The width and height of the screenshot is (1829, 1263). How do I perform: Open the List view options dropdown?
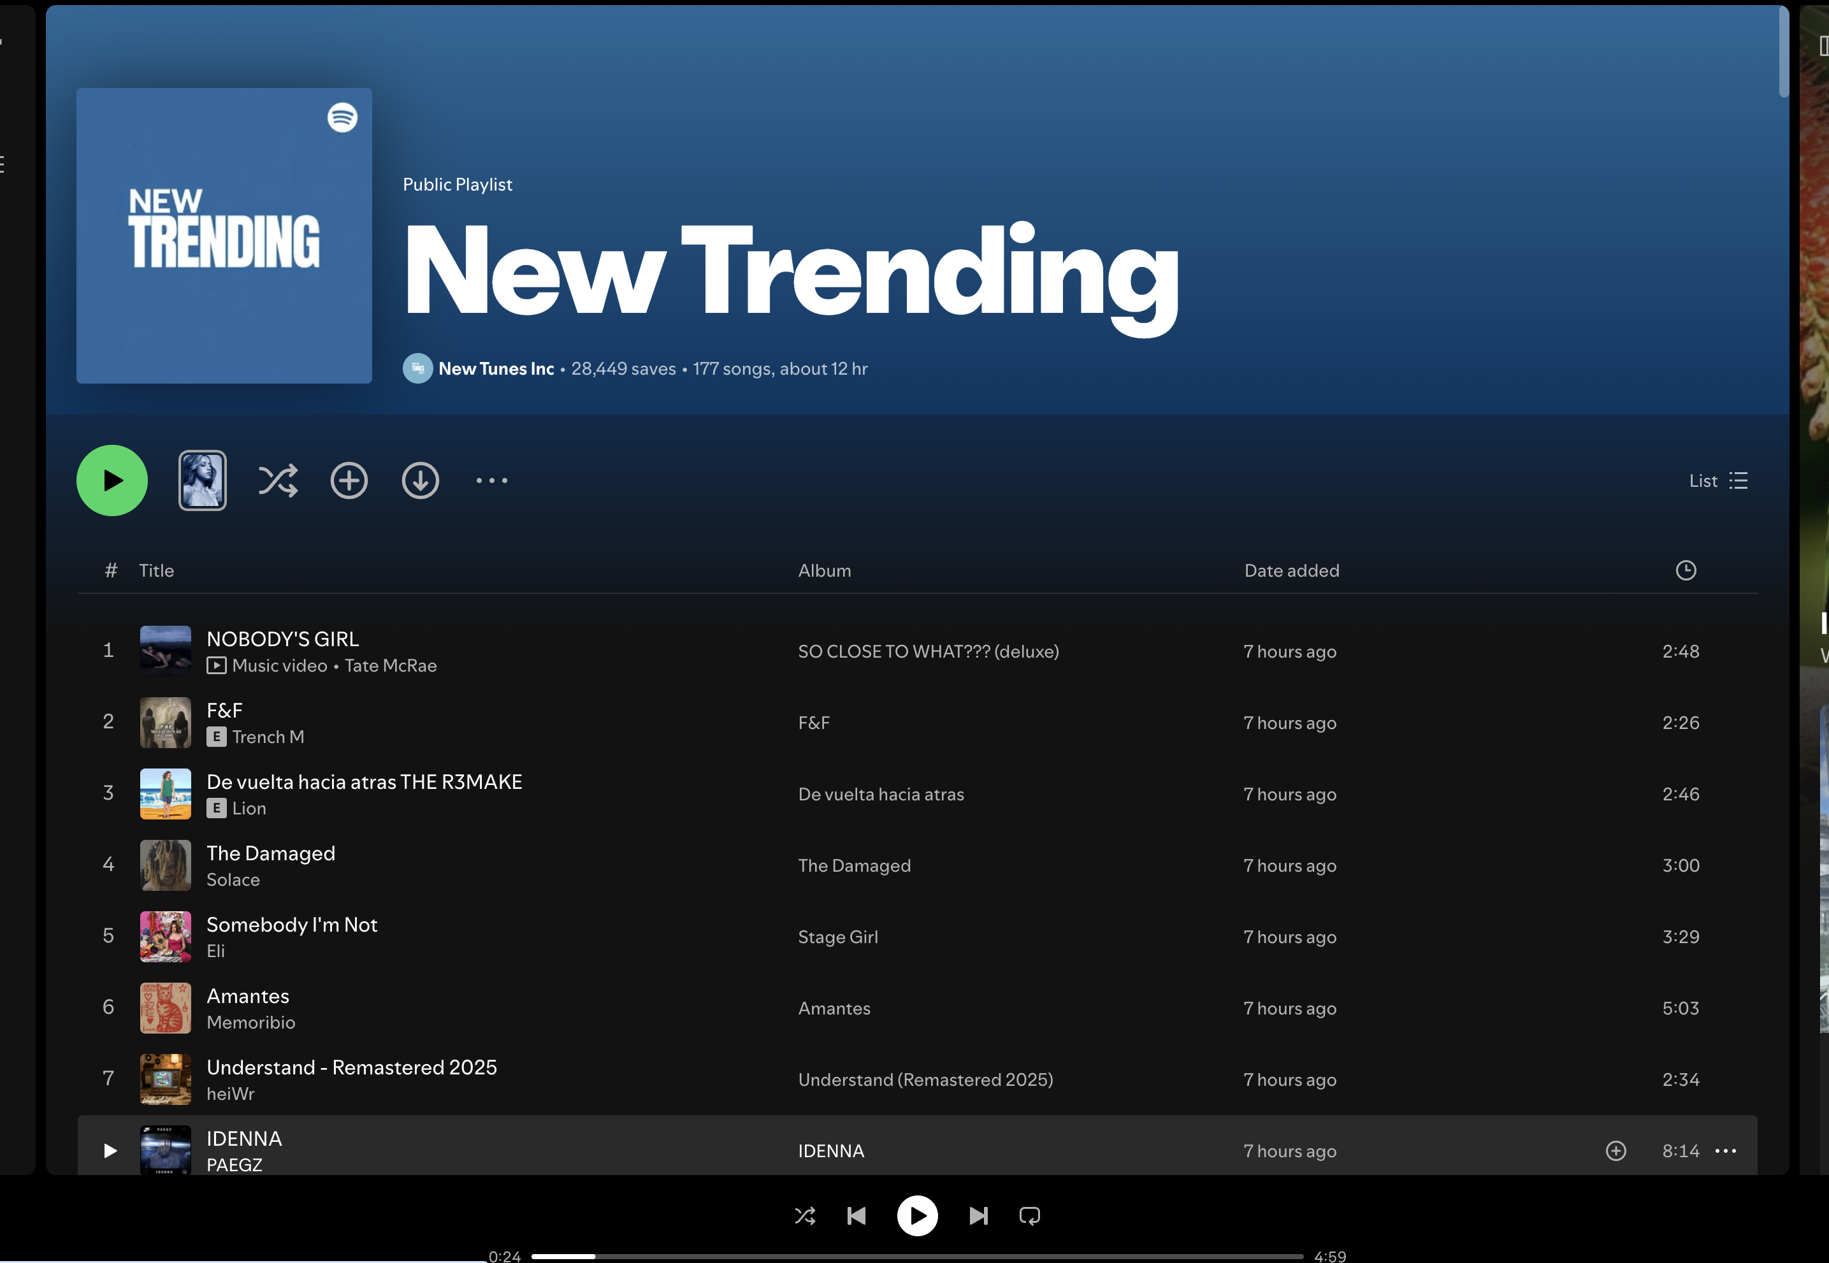point(1718,480)
